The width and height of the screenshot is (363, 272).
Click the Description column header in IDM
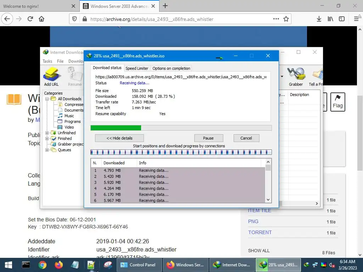tap(304, 95)
